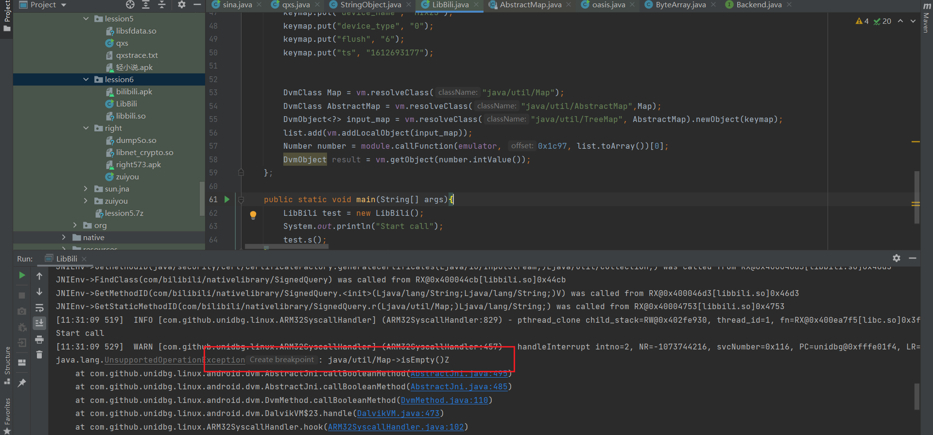
Task: Click the typos count indicator 20
Action: pyautogui.click(x=882, y=21)
